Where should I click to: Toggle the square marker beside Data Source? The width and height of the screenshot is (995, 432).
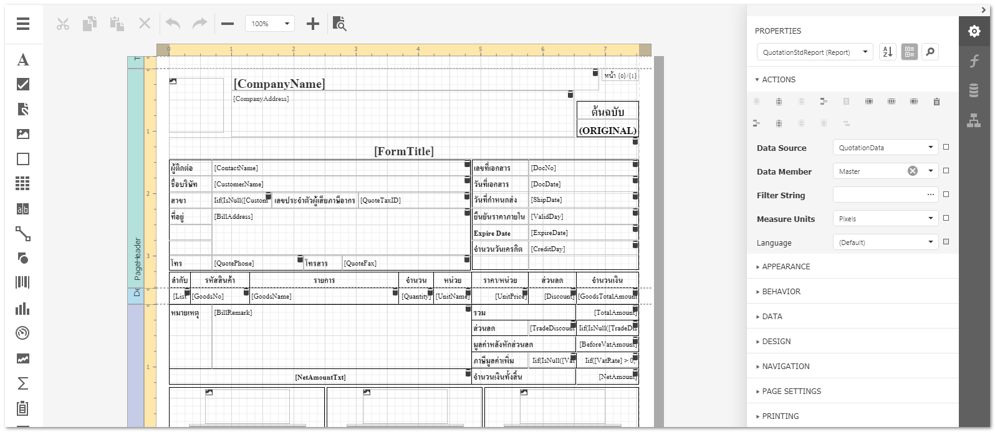[946, 147]
